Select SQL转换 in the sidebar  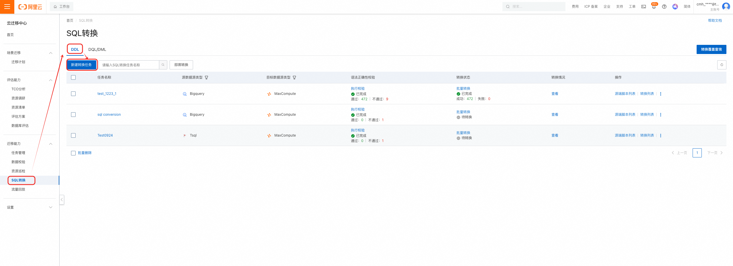[19, 180]
